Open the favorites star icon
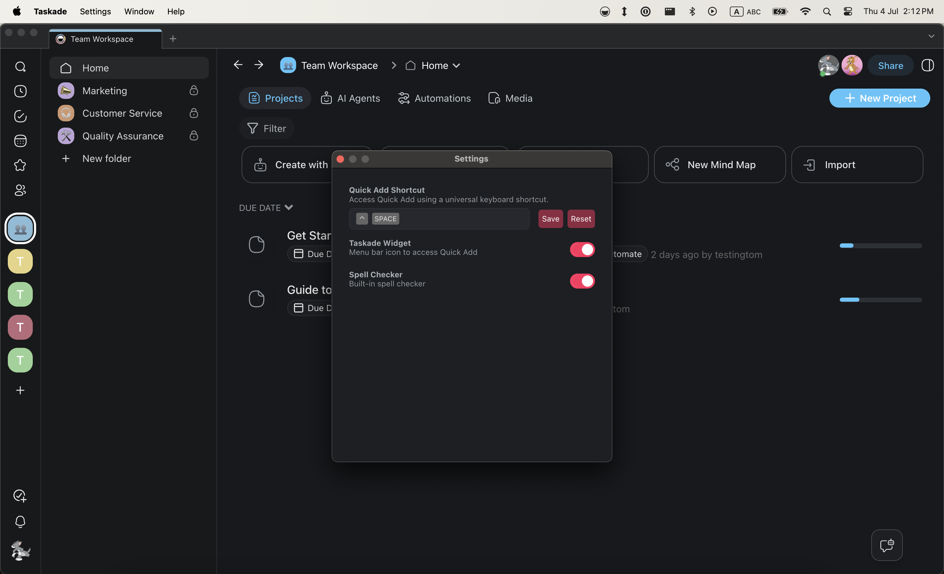944x574 pixels. click(20, 165)
